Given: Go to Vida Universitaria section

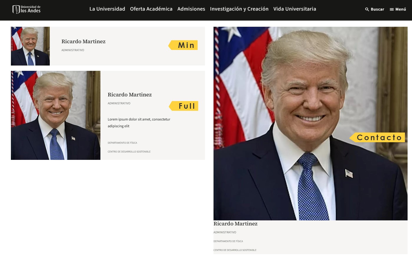Looking at the screenshot, I should pyautogui.click(x=295, y=9).
